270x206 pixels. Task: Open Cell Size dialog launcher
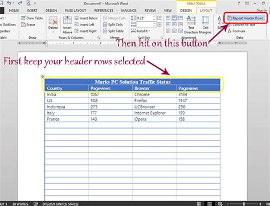[162, 38]
